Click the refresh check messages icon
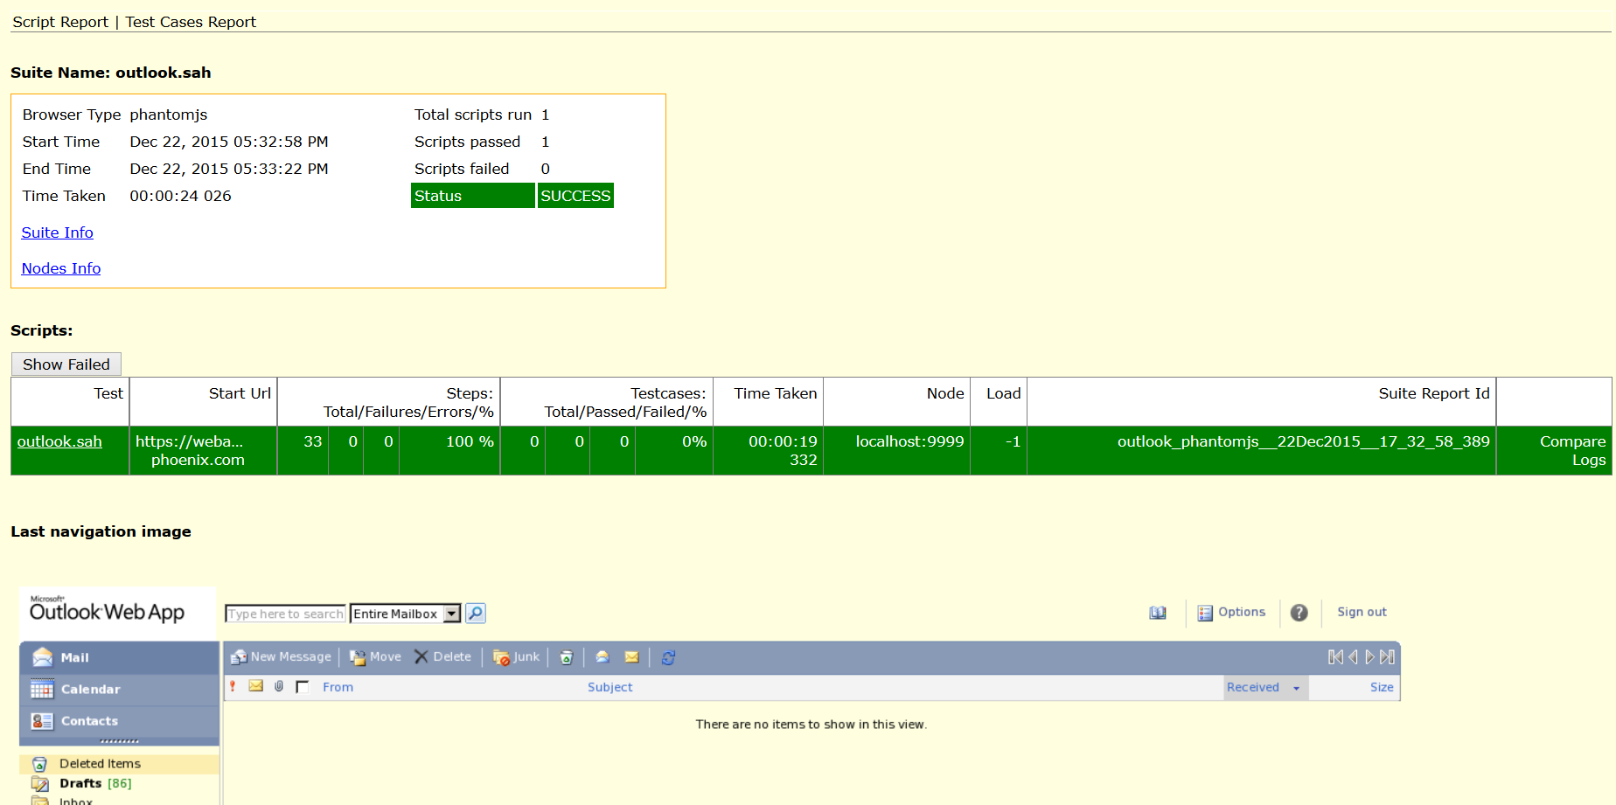This screenshot has height=805, width=1616. 668,657
